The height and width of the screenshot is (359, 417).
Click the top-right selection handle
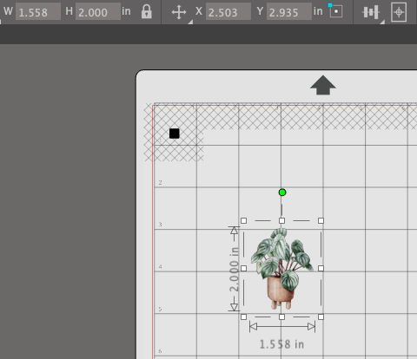click(x=321, y=221)
